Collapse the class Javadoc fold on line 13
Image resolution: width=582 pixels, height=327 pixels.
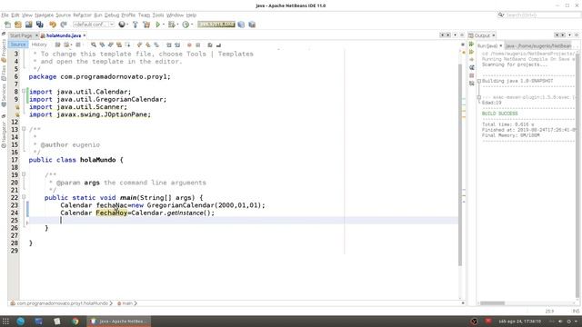(24, 129)
